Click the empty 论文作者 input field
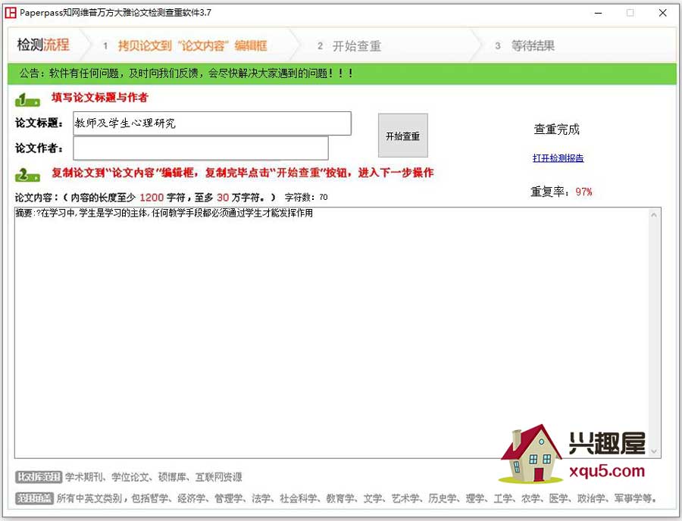Image resolution: width=682 pixels, height=521 pixels. click(201, 148)
